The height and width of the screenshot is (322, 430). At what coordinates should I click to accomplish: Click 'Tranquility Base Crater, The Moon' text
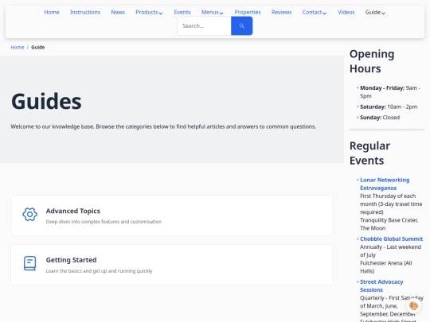(x=389, y=224)
